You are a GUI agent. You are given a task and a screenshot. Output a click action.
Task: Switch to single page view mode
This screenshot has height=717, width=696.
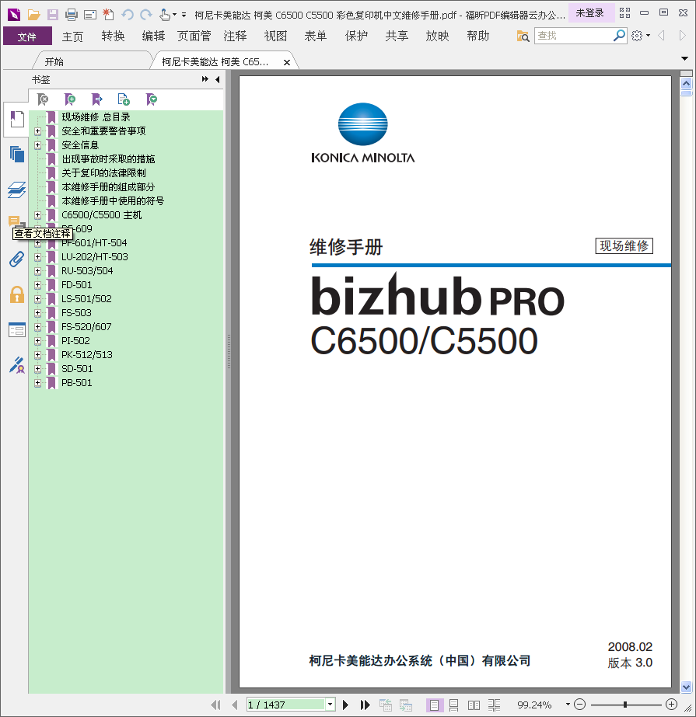434,705
